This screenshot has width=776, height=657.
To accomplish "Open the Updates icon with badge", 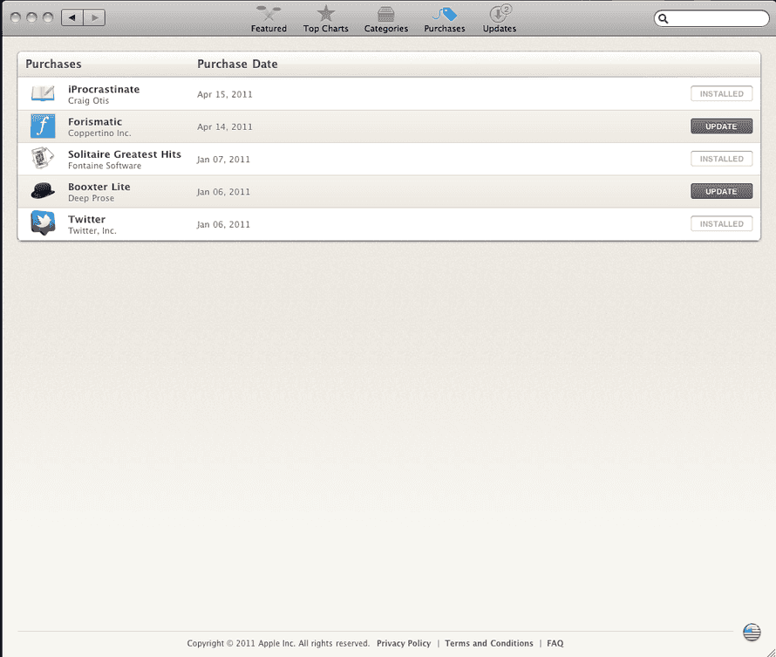I will [x=500, y=13].
